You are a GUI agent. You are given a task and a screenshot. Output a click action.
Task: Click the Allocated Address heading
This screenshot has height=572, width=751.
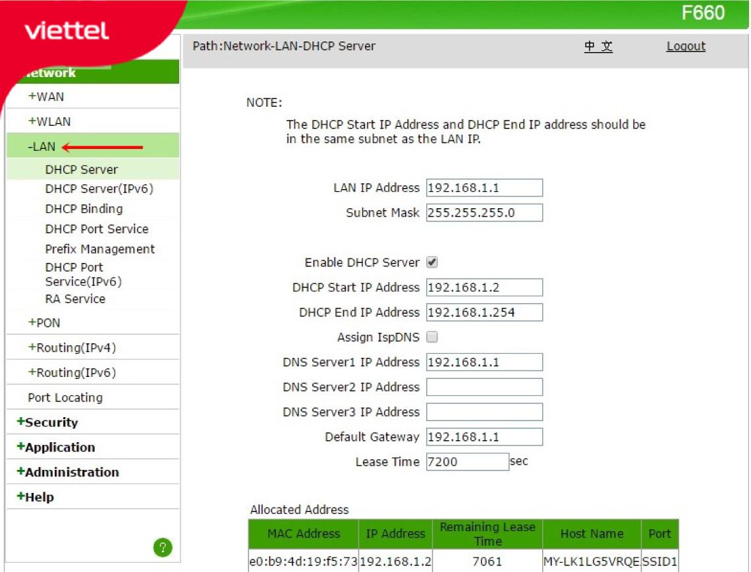pos(299,509)
